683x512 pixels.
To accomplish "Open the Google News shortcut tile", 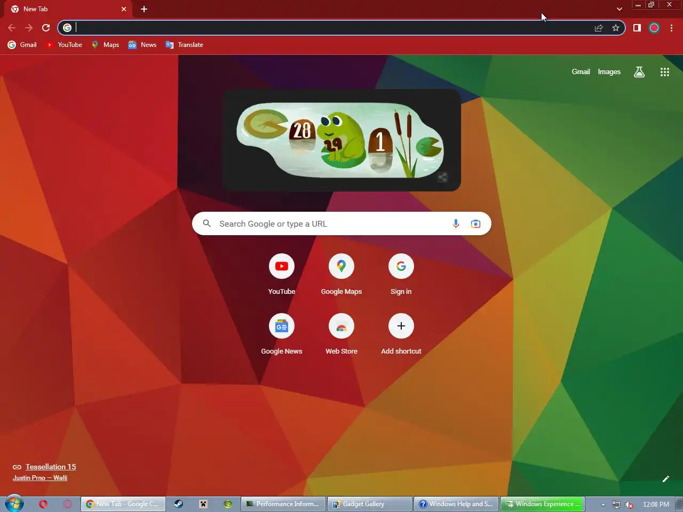I will pyautogui.click(x=282, y=334).
